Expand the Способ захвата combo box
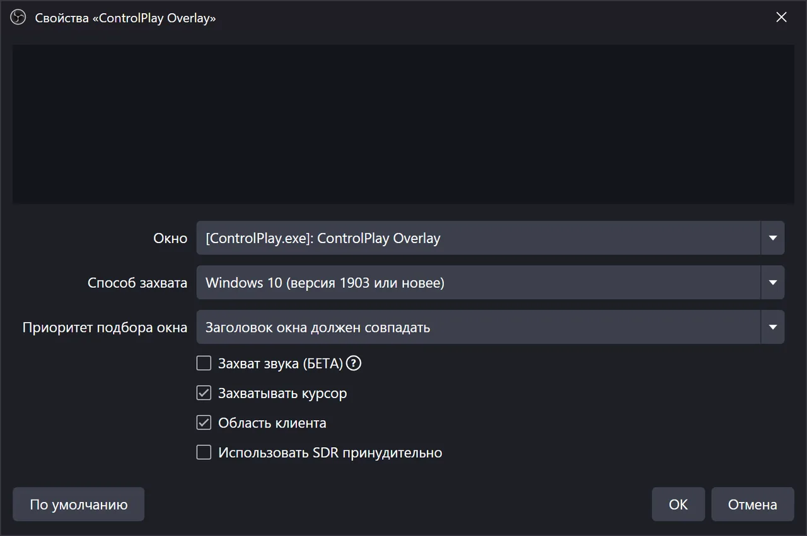807x536 pixels. tap(491, 283)
